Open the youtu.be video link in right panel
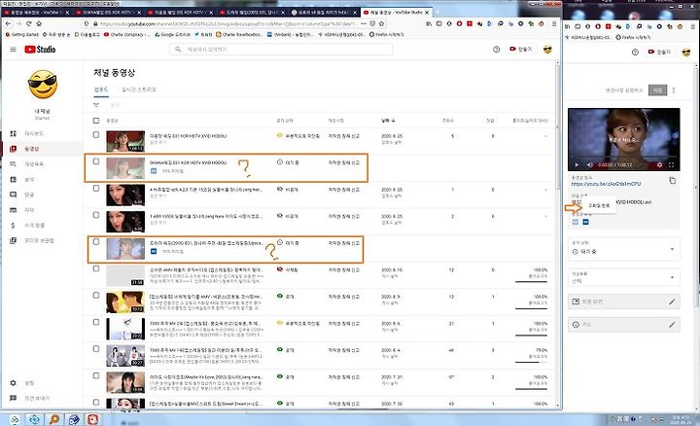 tap(606, 184)
